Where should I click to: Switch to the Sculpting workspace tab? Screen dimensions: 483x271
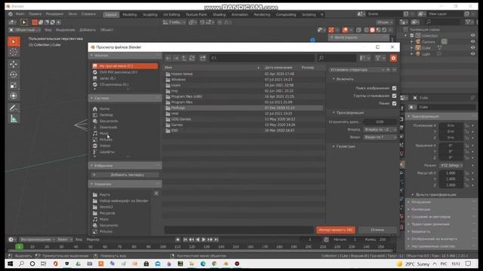pos(150,15)
